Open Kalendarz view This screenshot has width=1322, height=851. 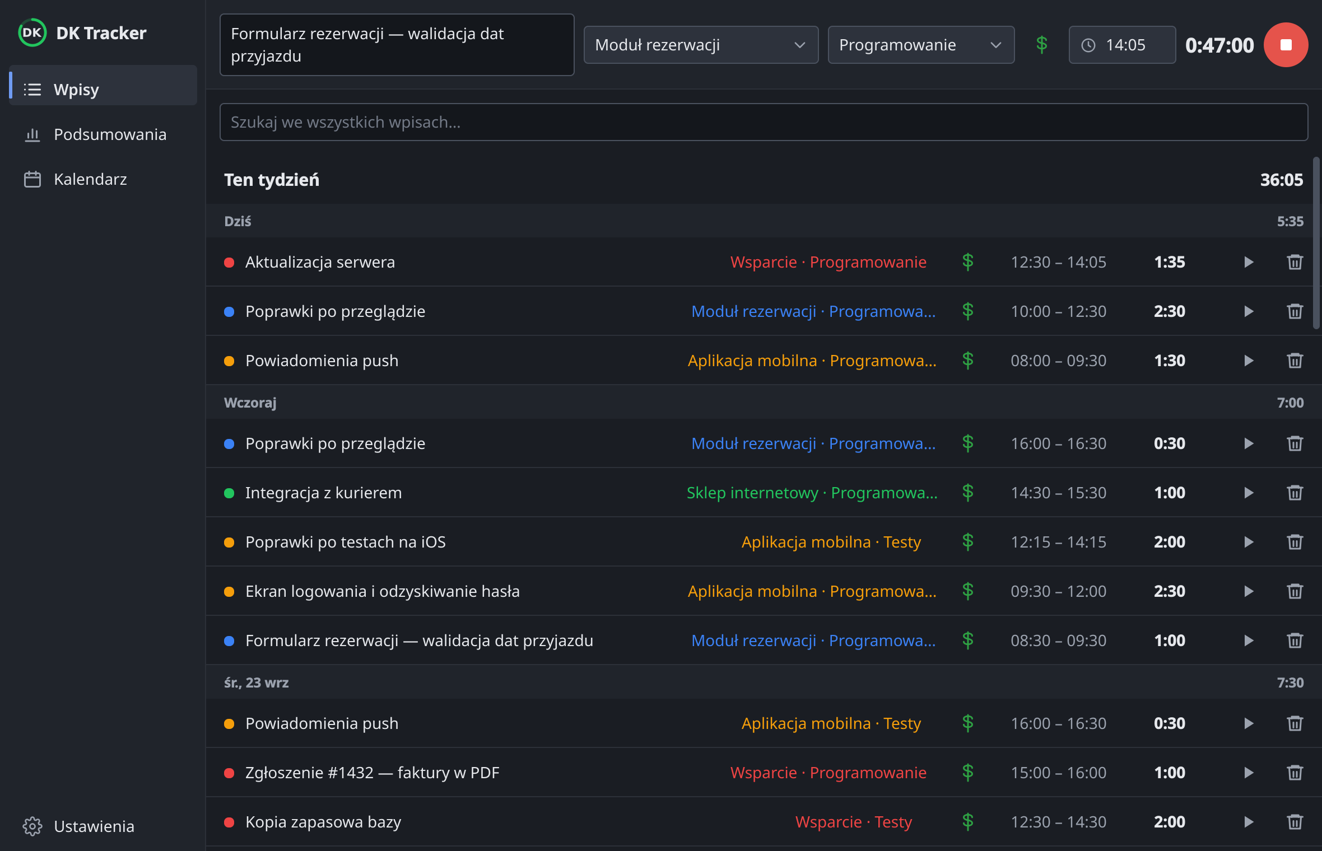point(103,179)
